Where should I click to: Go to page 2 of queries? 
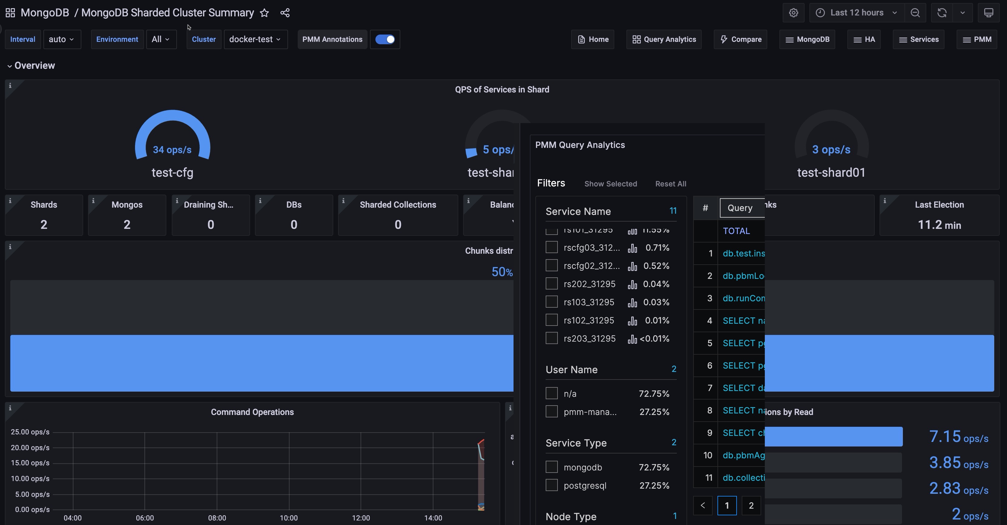(x=751, y=506)
